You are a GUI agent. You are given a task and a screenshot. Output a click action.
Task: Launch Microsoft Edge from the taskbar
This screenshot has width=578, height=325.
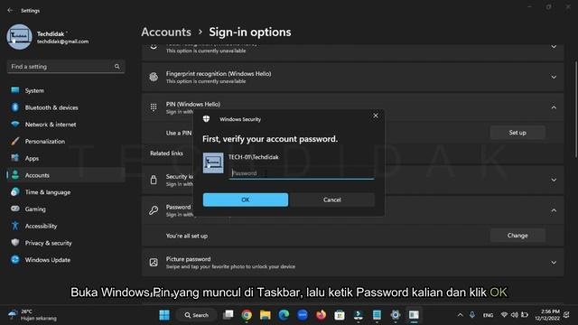[x=284, y=315]
